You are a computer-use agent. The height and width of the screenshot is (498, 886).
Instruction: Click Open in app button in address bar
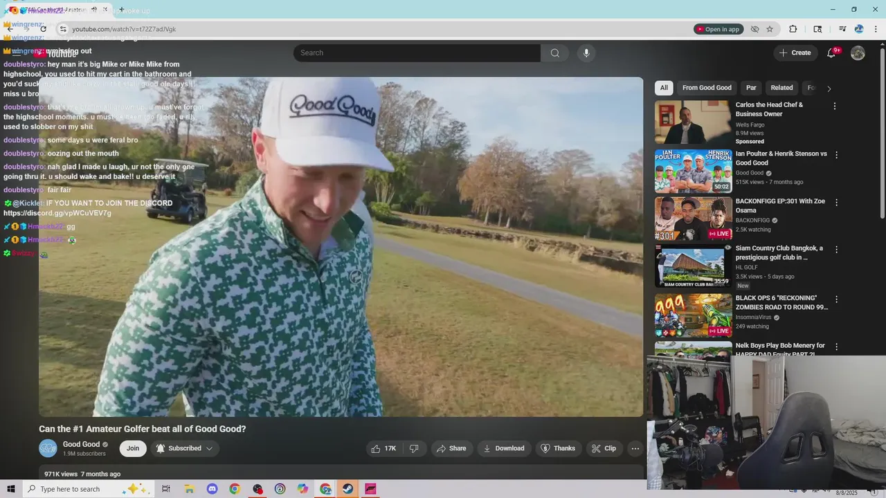tap(718, 29)
